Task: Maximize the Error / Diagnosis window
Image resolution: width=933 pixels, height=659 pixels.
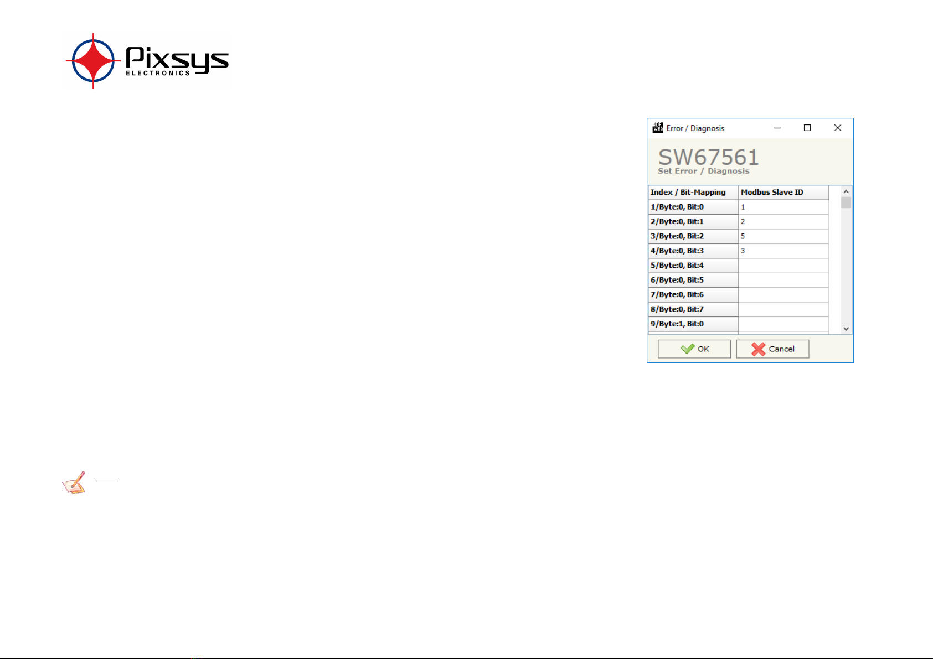Action: pos(807,128)
